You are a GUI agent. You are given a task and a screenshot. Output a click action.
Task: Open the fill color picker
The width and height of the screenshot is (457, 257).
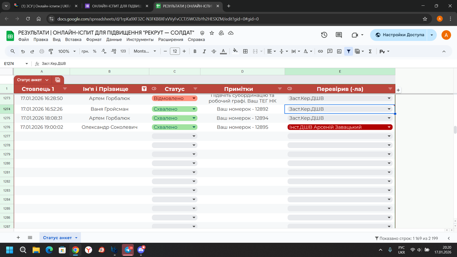[x=235, y=51]
